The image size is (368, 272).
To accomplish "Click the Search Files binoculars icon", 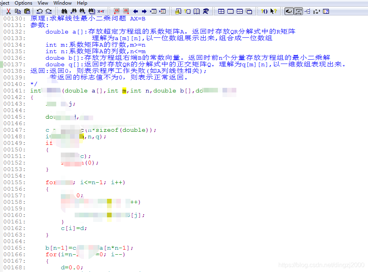I will [x=92, y=11].
